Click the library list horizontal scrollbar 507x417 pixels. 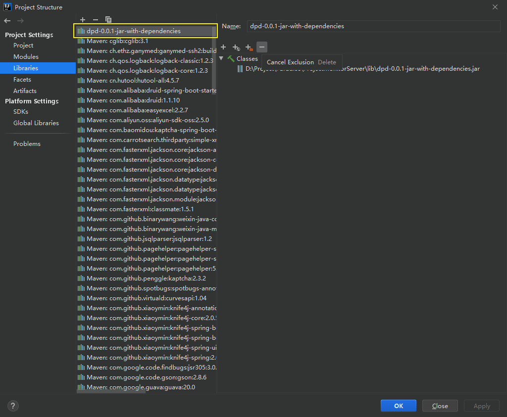point(111,391)
